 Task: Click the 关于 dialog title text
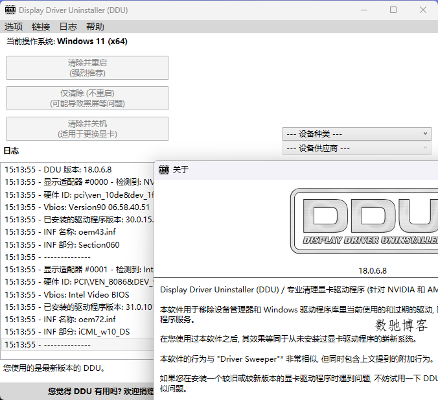(181, 169)
